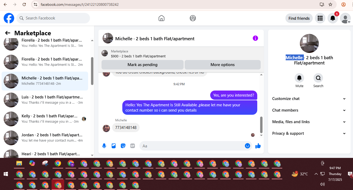Reload the Facebook page

click(x=24, y=4)
